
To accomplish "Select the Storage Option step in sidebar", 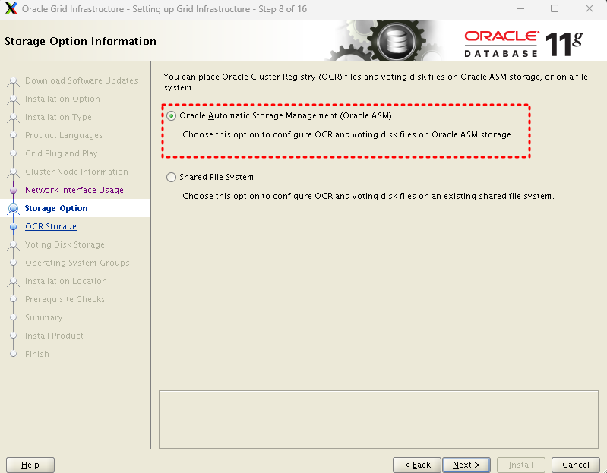I will (x=56, y=208).
